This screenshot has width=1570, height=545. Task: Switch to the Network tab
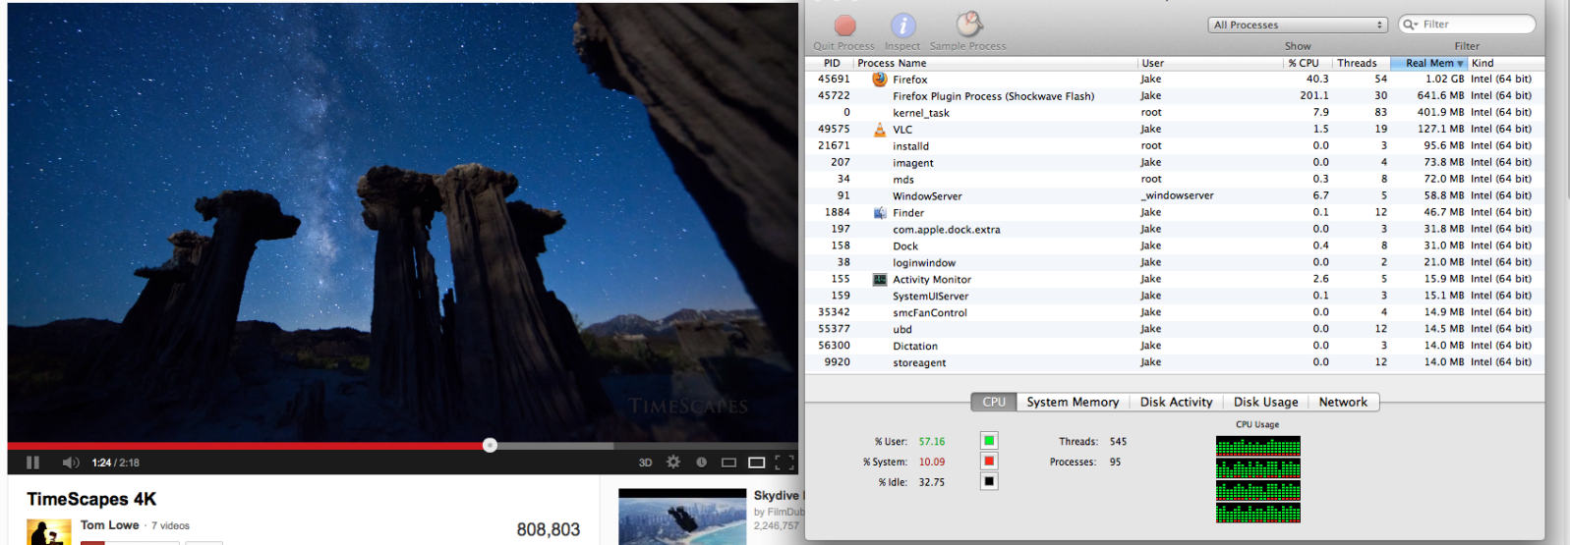tap(1343, 402)
